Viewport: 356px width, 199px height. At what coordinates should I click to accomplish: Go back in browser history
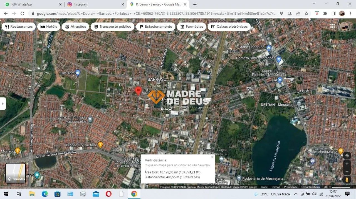(x=6, y=13)
